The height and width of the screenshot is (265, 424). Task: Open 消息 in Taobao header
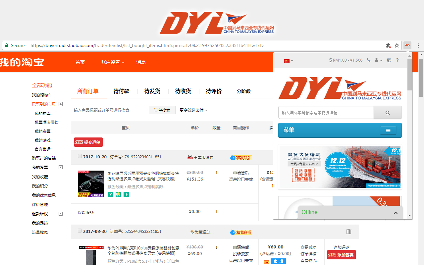(x=141, y=62)
